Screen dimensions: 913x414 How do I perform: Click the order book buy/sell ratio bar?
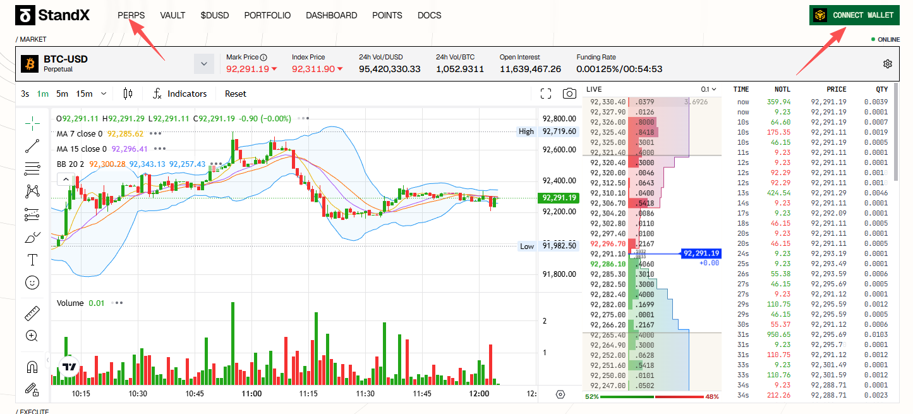[653, 397]
